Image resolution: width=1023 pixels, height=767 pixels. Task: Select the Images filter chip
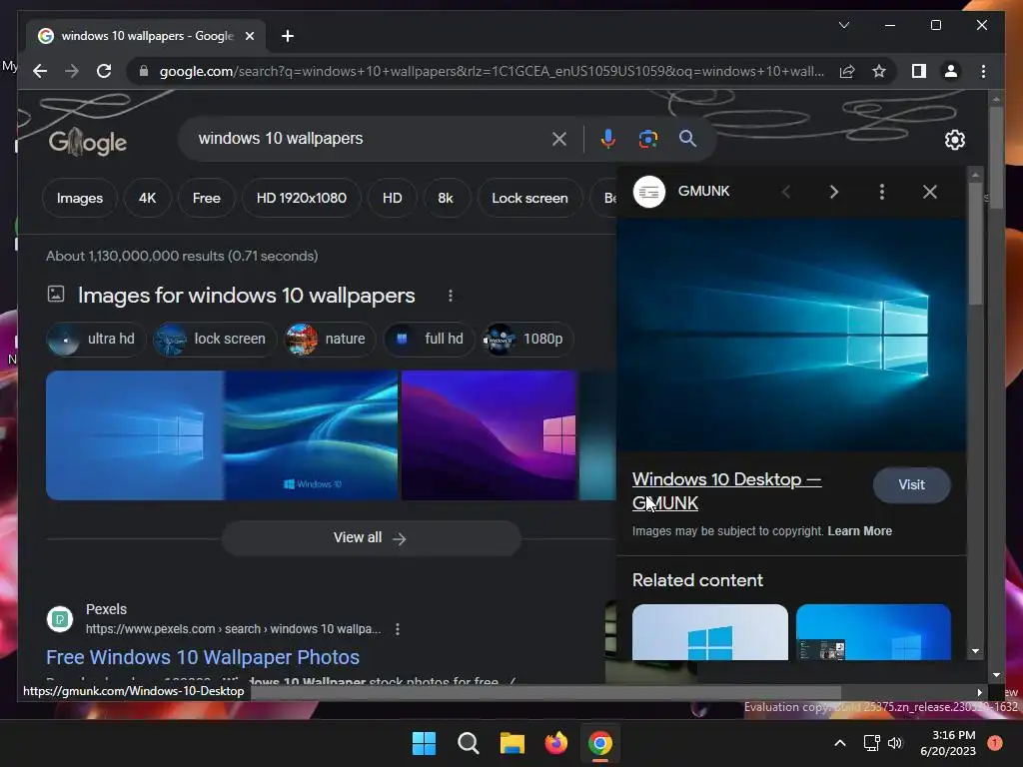coord(80,198)
